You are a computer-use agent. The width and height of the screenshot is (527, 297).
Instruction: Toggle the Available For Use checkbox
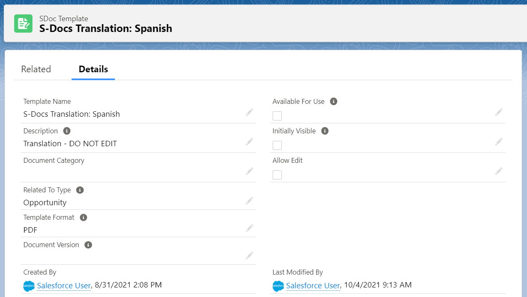[277, 116]
